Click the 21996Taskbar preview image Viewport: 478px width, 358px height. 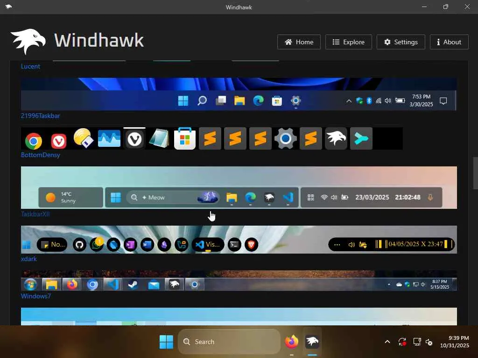point(239,94)
